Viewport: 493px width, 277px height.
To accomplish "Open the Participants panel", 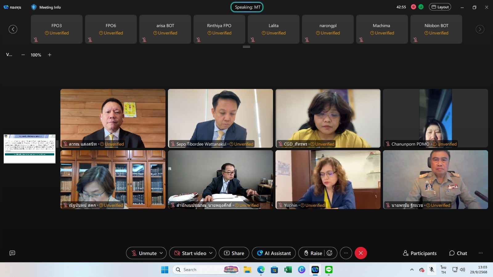I will click(420, 253).
